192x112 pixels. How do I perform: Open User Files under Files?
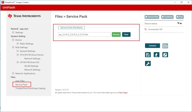(x=20, y=81)
